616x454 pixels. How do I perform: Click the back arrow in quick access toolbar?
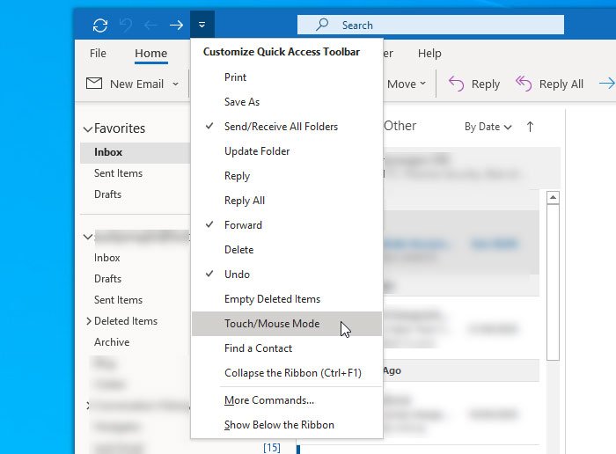pos(150,26)
